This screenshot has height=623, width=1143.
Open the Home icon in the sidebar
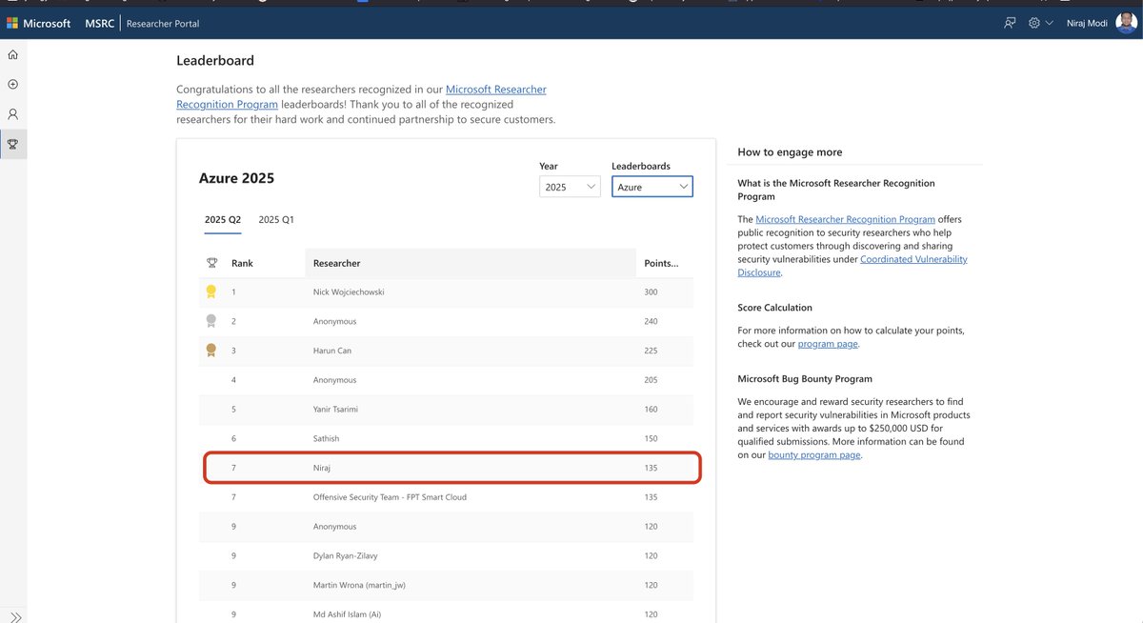point(13,55)
